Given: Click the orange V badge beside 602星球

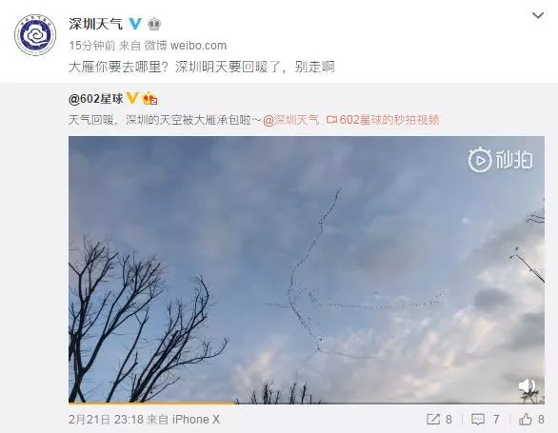Looking at the screenshot, I should pyautogui.click(x=132, y=98).
